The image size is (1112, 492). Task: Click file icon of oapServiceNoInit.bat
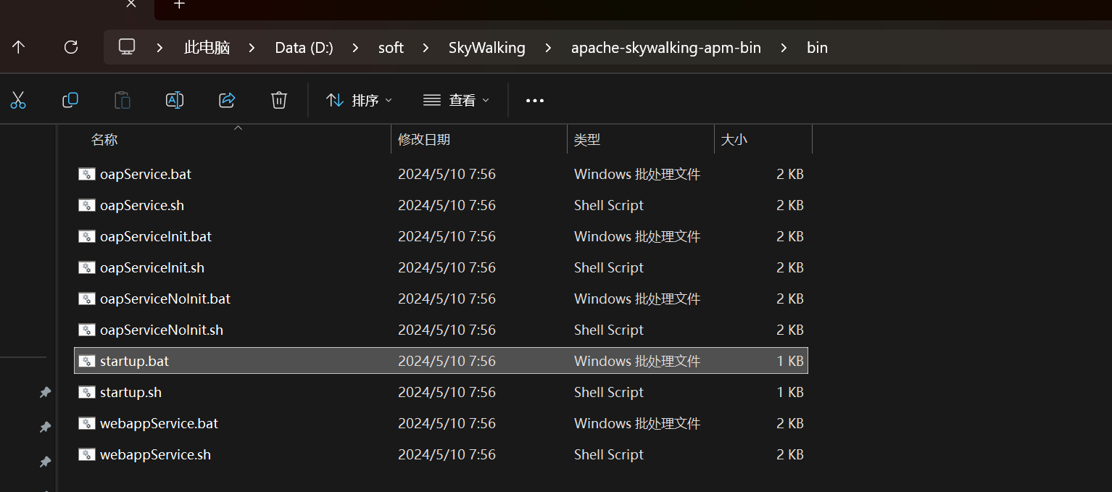[87, 299]
